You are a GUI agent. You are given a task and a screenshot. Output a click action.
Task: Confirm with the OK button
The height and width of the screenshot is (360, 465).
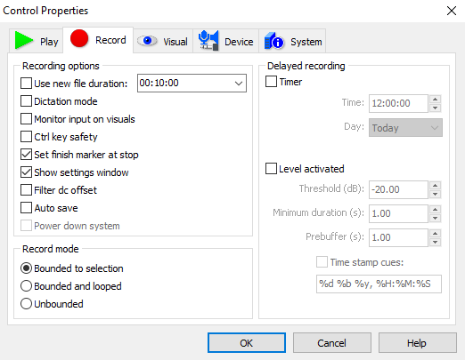247,343
